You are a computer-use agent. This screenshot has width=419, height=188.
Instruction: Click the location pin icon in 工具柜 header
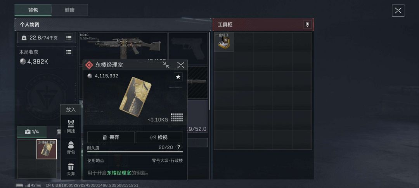tap(307, 24)
